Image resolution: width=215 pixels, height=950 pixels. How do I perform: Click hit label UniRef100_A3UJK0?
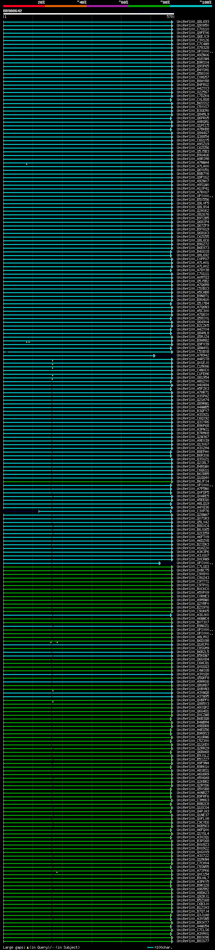pos(193,615)
